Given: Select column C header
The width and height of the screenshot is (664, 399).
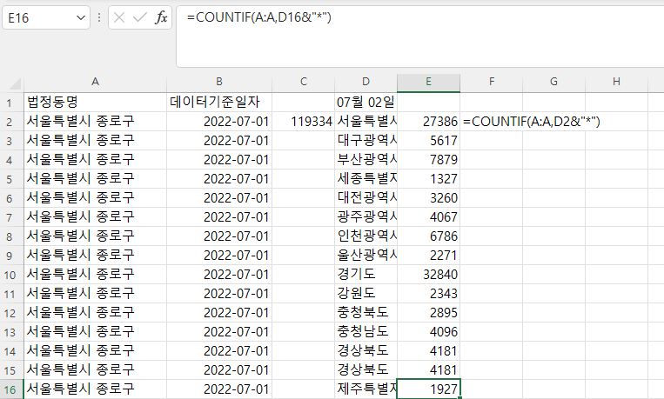Looking at the screenshot, I should [303, 82].
